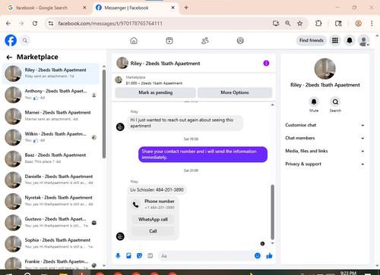Send a thumbs-up like
Screen dimensions: 380x275
(269, 256)
